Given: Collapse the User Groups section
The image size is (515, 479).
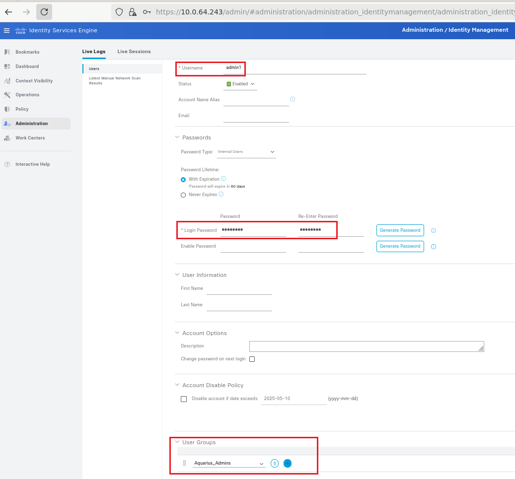Looking at the screenshot, I should (x=177, y=442).
